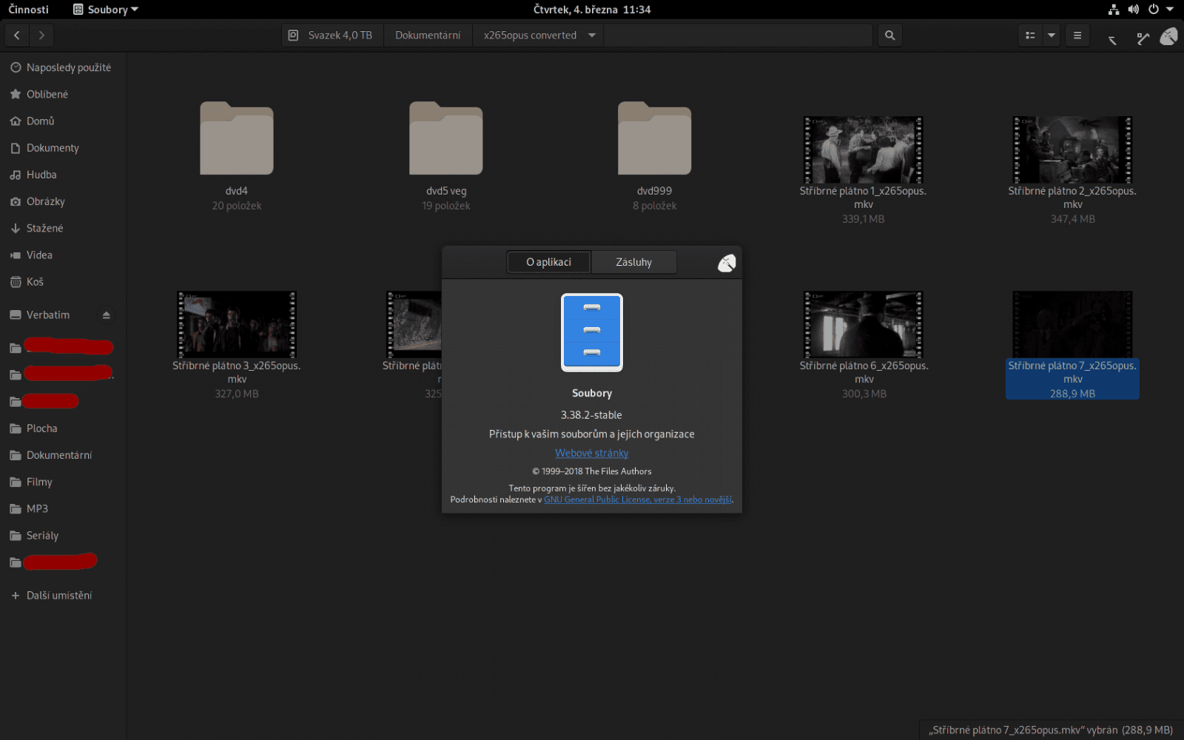Viewport: 1184px width, 740px height.
Task: Open the hamburger menu in the toolbar
Action: pos(1077,35)
